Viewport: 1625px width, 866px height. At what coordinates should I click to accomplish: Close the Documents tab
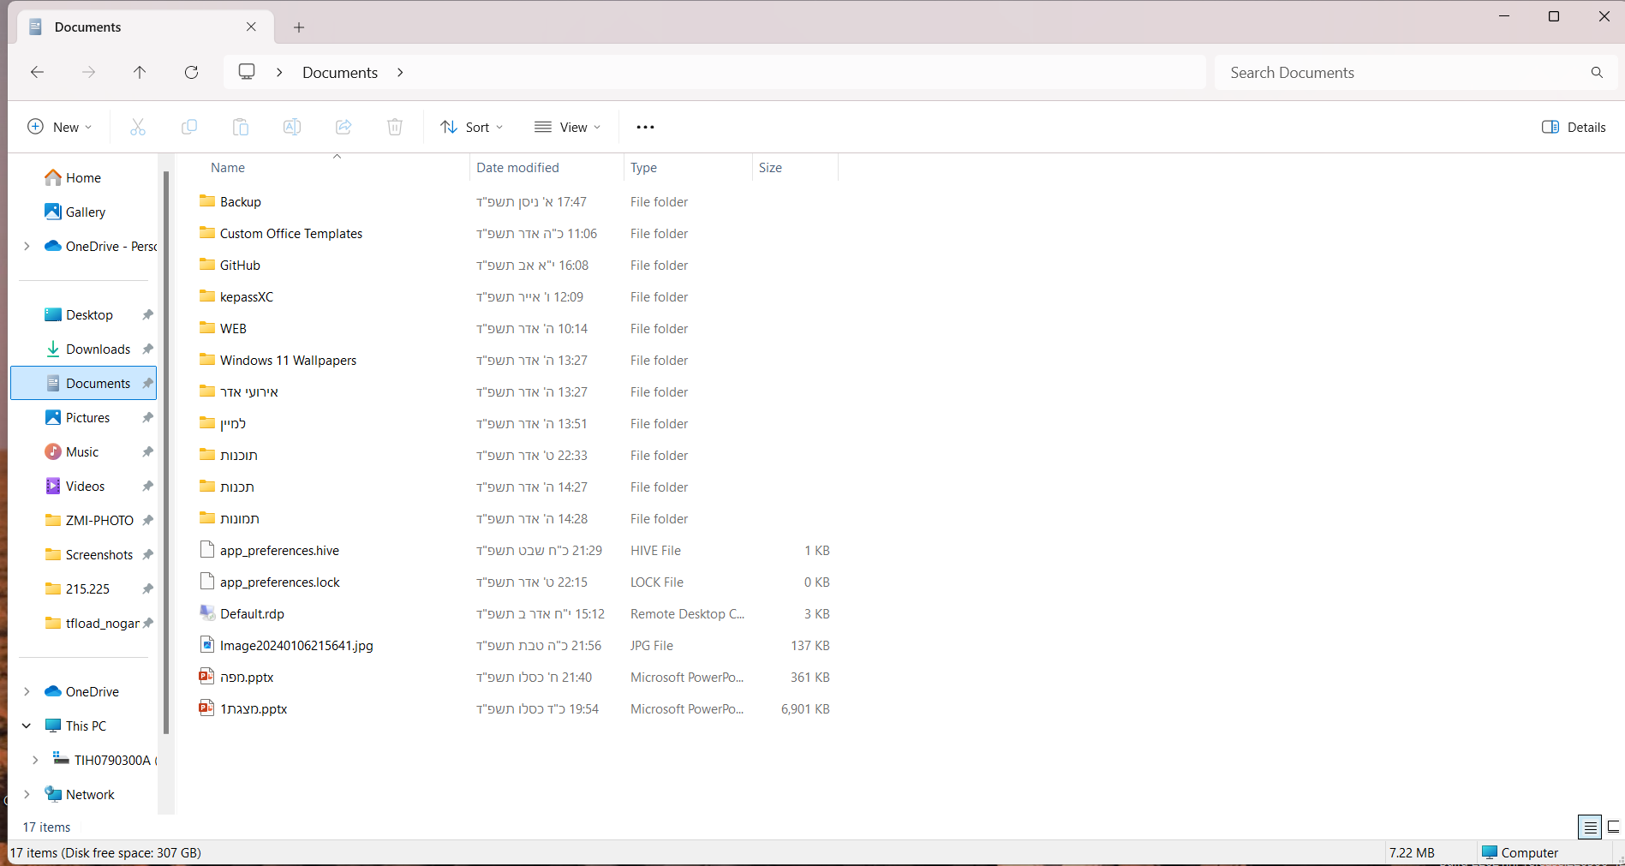(251, 27)
